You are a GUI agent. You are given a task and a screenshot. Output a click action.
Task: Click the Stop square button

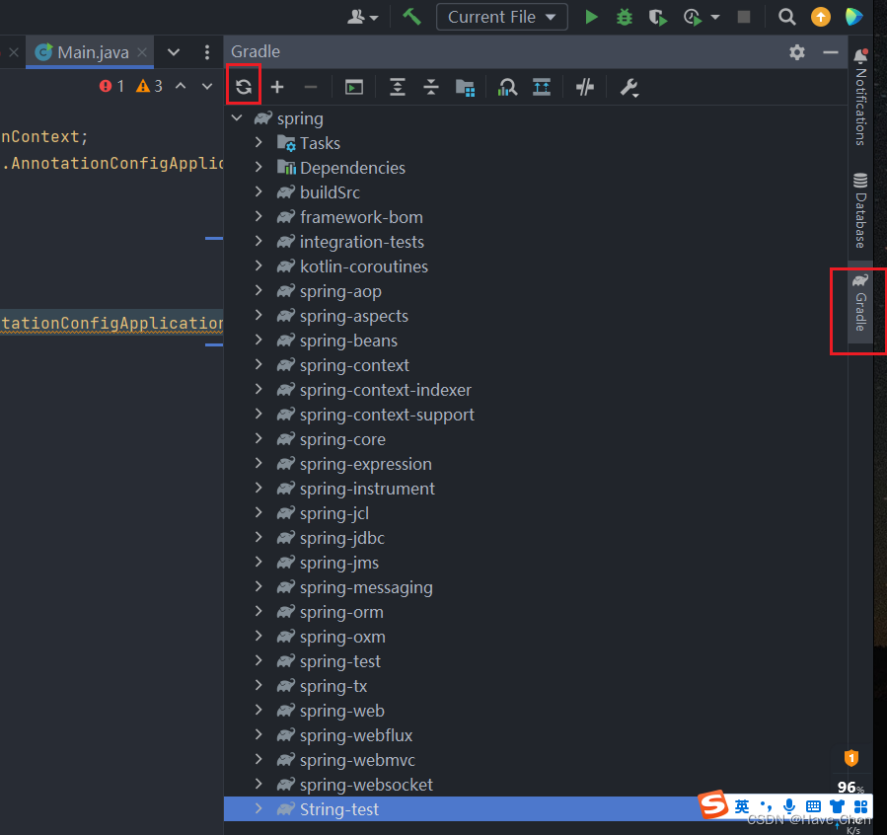coord(744,17)
